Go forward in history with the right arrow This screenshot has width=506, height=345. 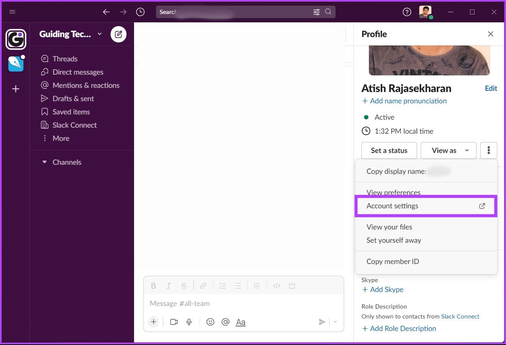(x=123, y=12)
